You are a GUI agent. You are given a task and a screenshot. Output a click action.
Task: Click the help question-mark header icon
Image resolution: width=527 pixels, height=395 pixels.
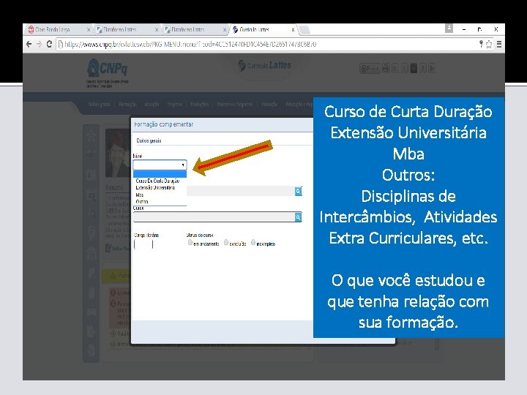click(x=423, y=68)
